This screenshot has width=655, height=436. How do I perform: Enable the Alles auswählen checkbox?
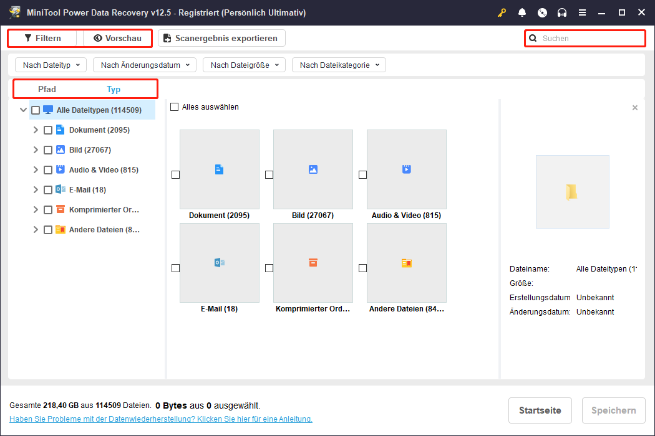click(174, 107)
